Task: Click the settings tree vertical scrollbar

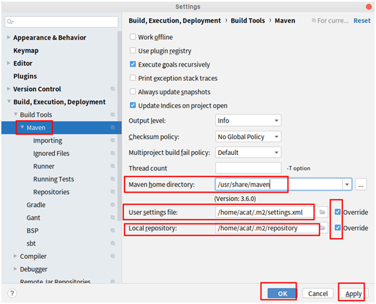Action: click(119, 126)
